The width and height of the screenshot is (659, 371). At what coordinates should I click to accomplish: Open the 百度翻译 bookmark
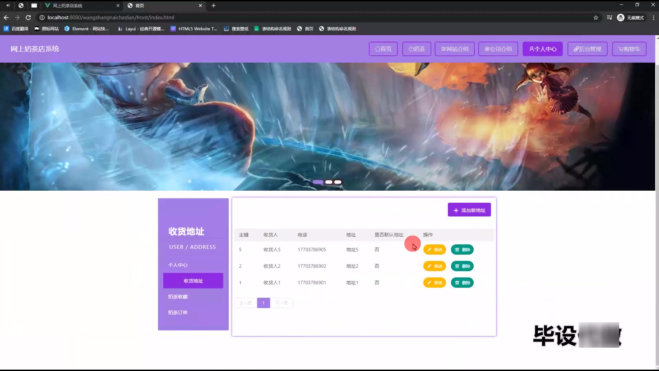pyautogui.click(x=16, y=29)
